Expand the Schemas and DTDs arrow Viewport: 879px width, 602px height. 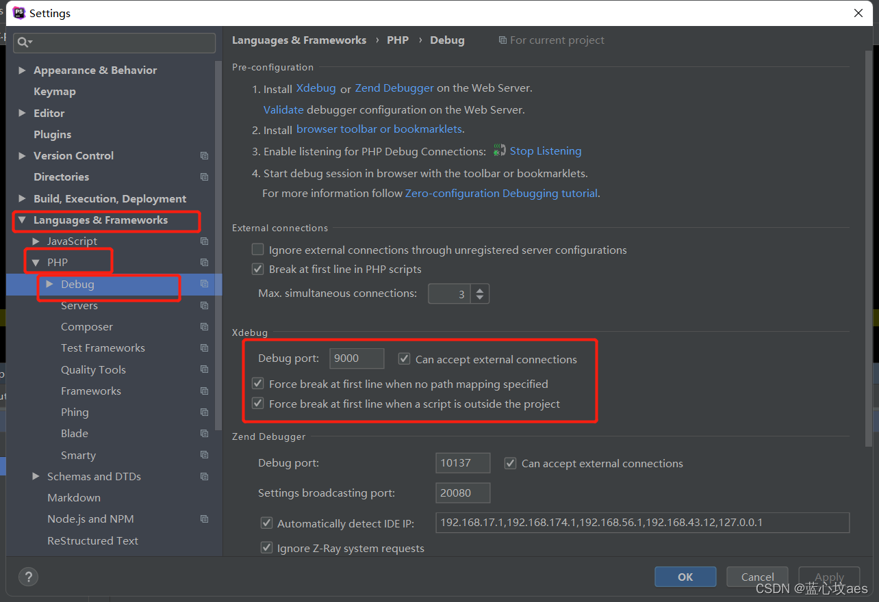[36, 477]
